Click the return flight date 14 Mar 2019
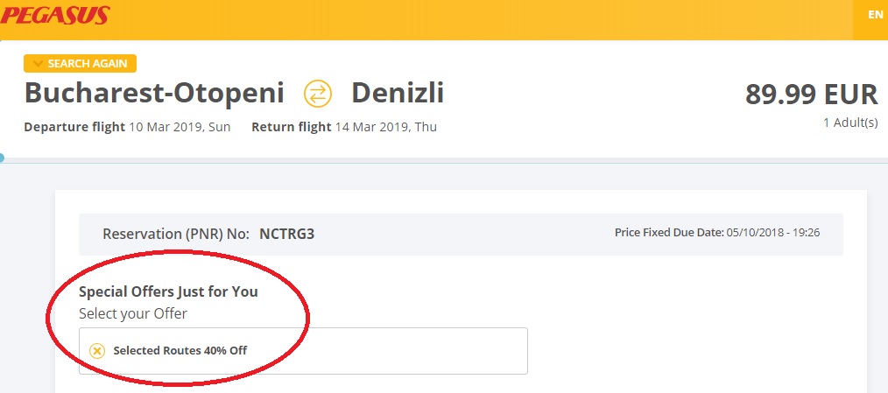 tap(385, 127)
